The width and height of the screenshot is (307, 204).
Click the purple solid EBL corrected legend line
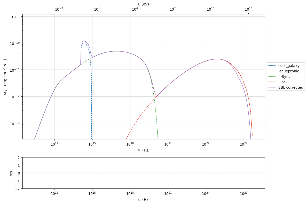272,88
